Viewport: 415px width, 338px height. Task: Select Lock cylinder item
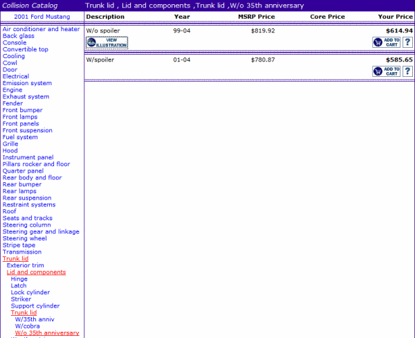point(30,292)
